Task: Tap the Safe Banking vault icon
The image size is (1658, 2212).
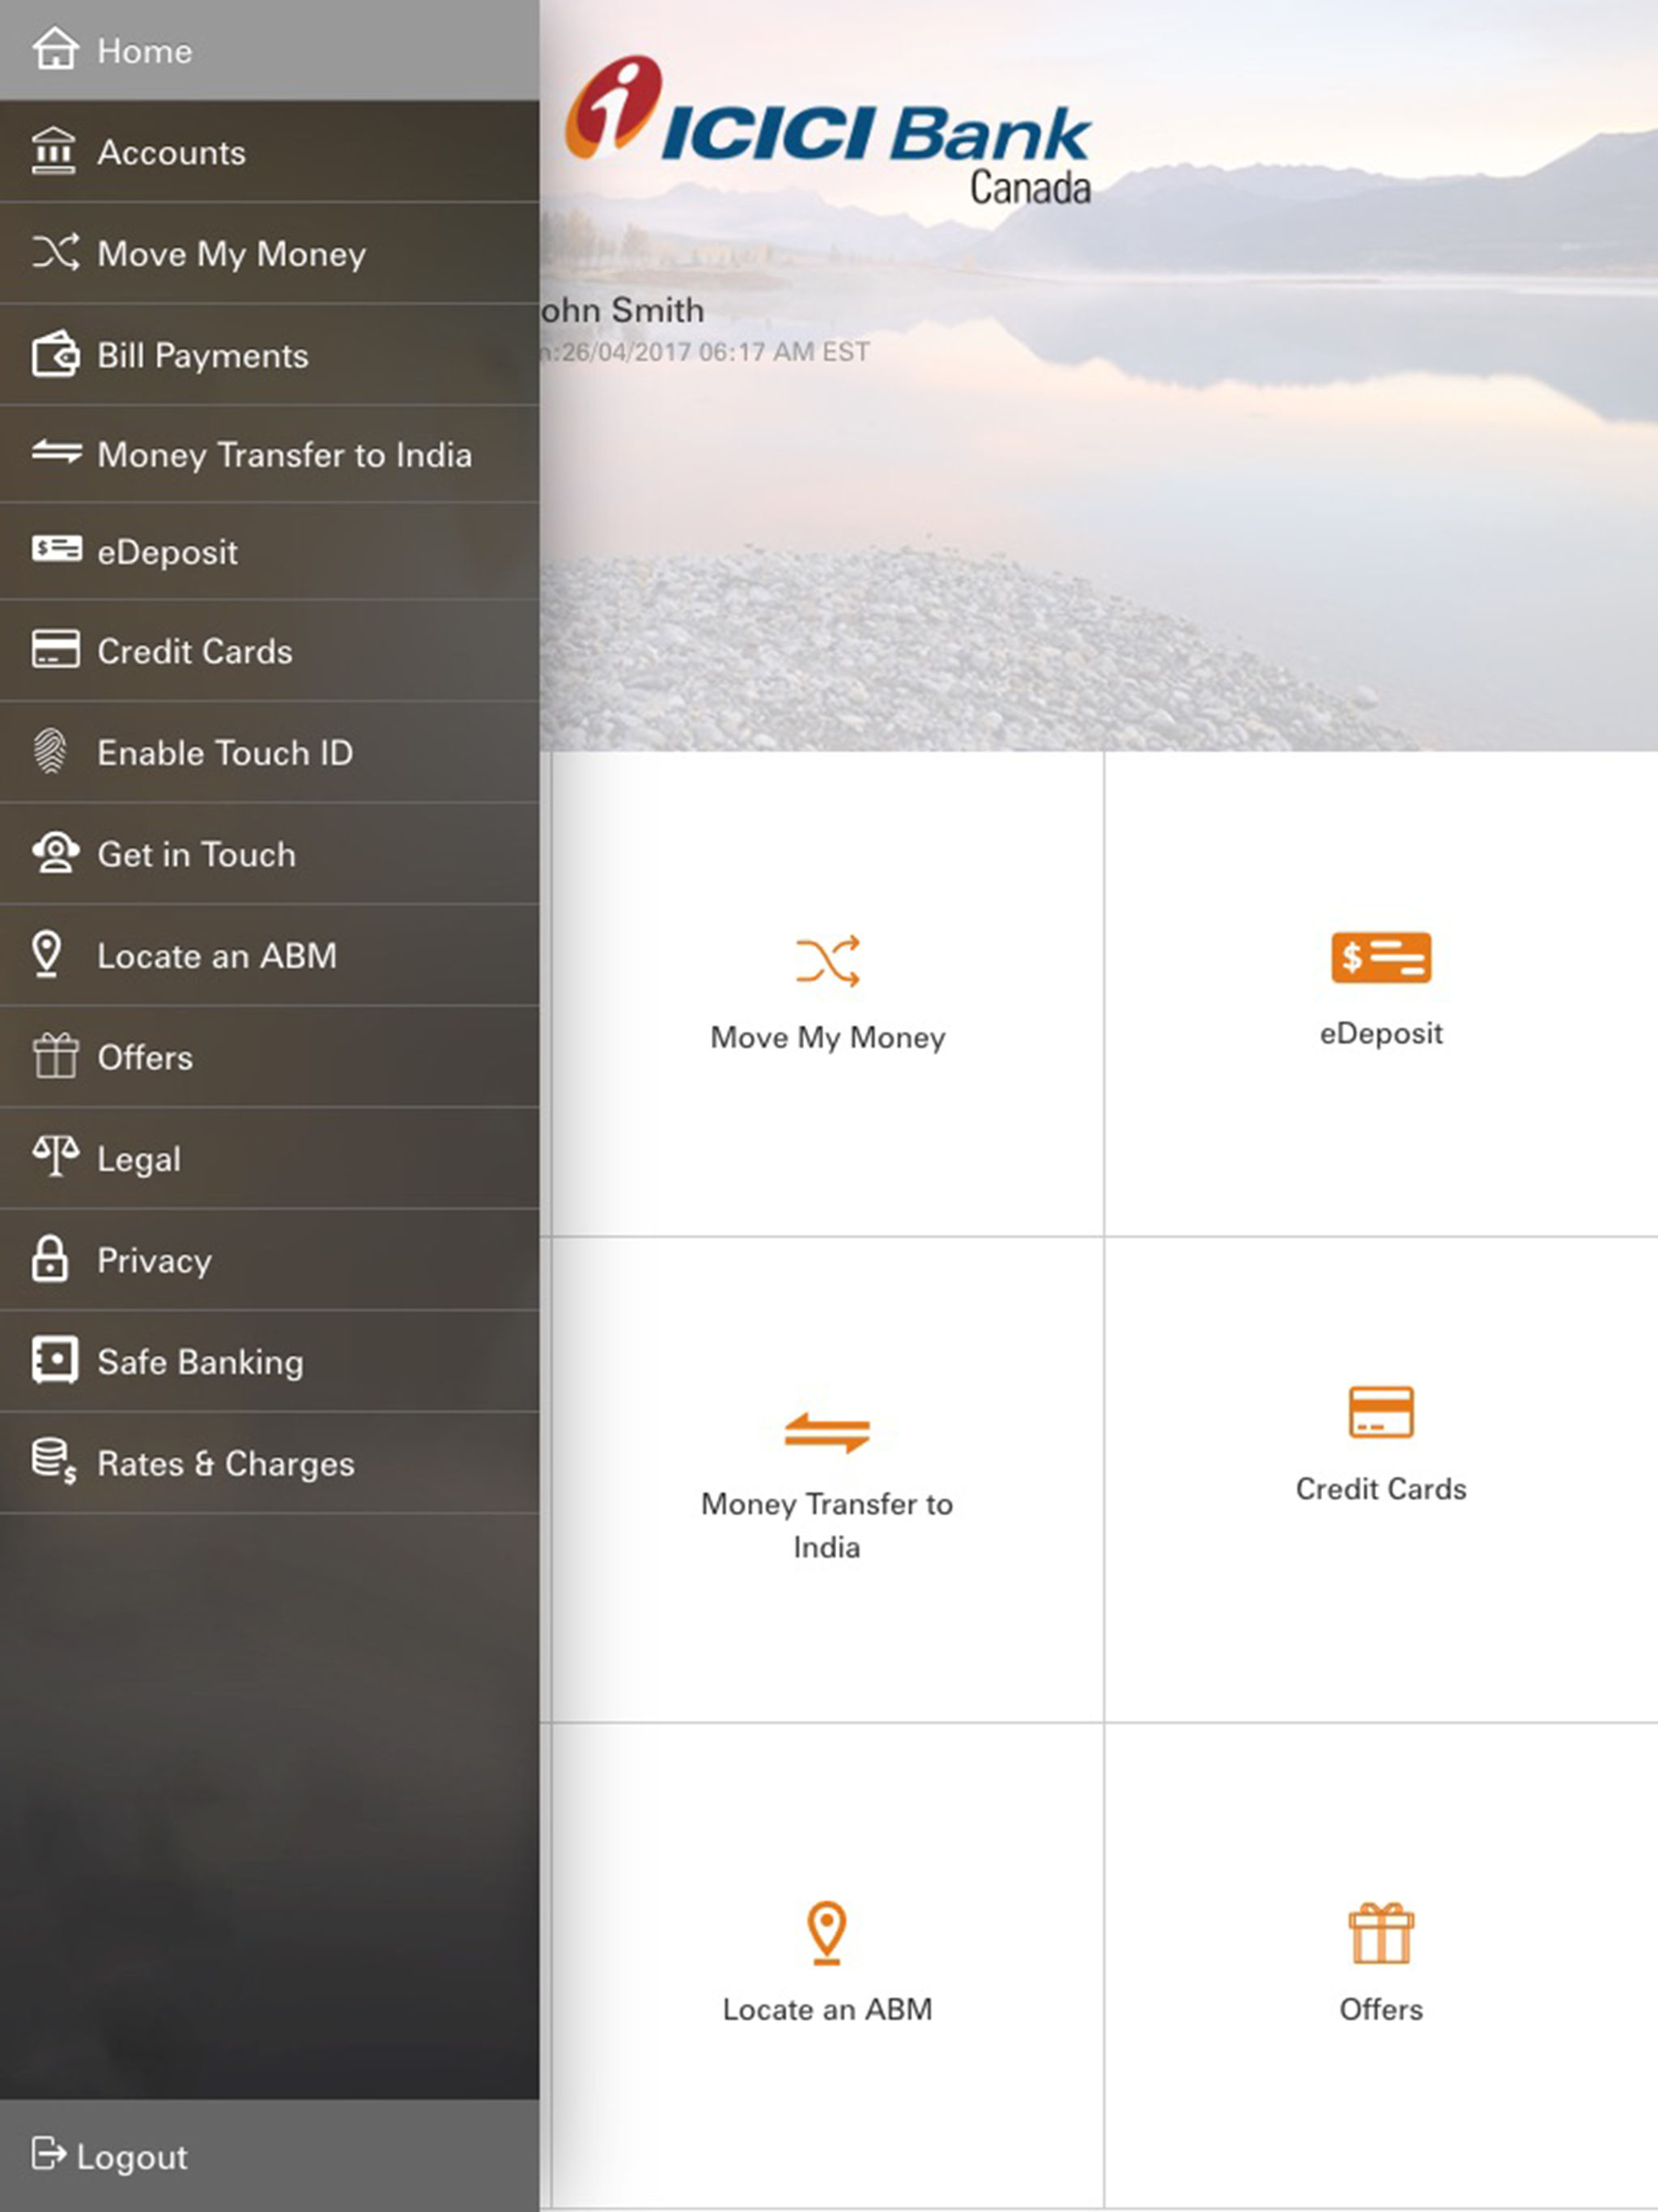Action: (x=54, y=1360)
